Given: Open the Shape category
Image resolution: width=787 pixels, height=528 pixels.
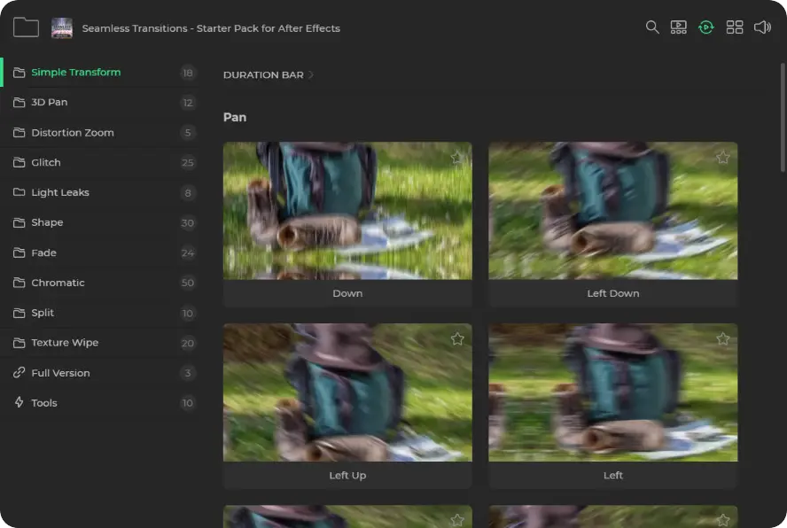Looking at the screenshot, I should point(99,223).
